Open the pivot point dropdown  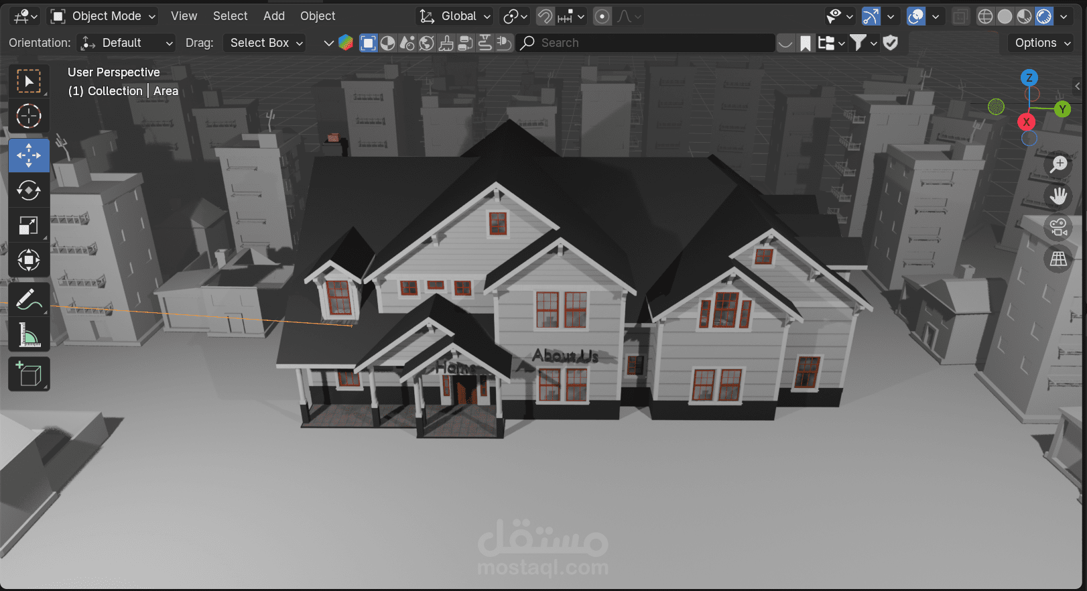pos(515,16)
